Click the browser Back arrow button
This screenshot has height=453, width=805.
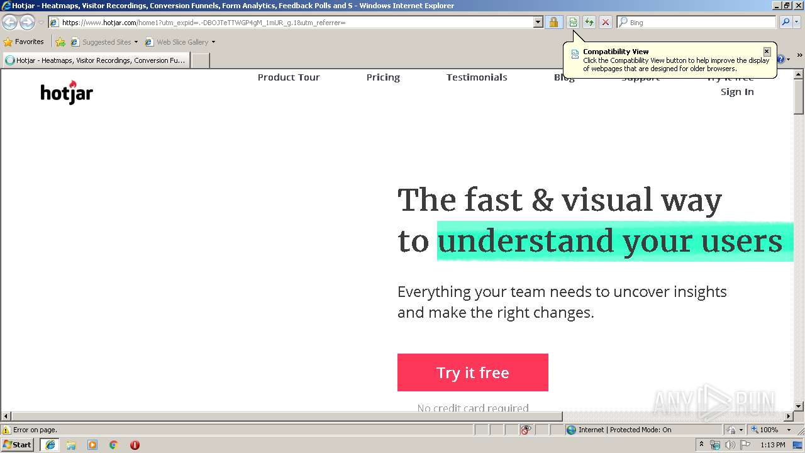(10, 23)
